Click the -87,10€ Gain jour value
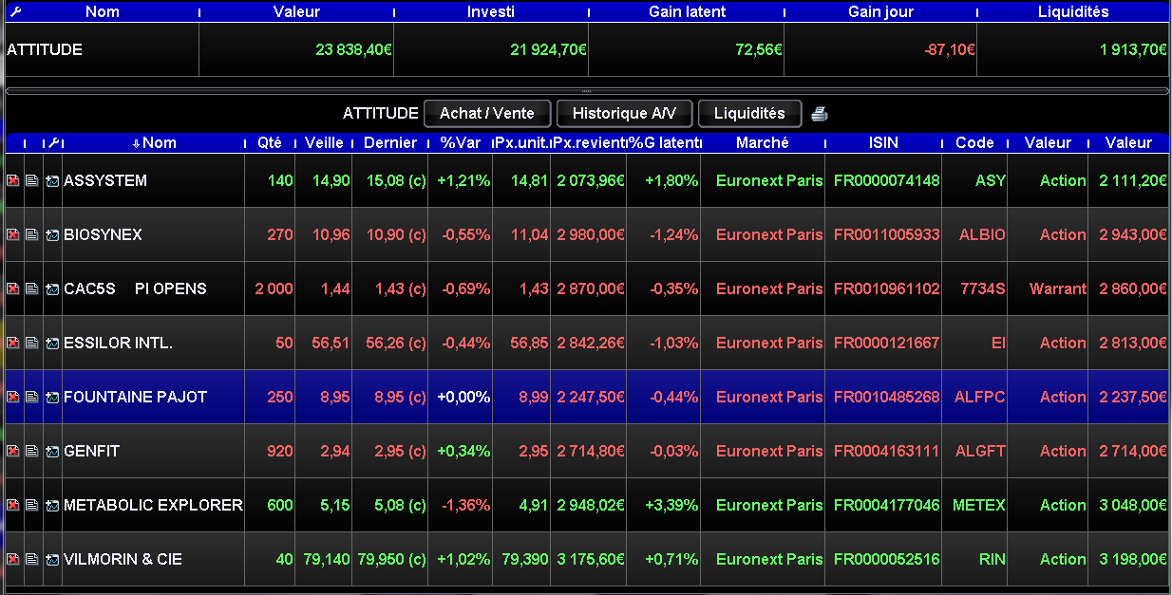1172x595 pixels. pos(950,49)
